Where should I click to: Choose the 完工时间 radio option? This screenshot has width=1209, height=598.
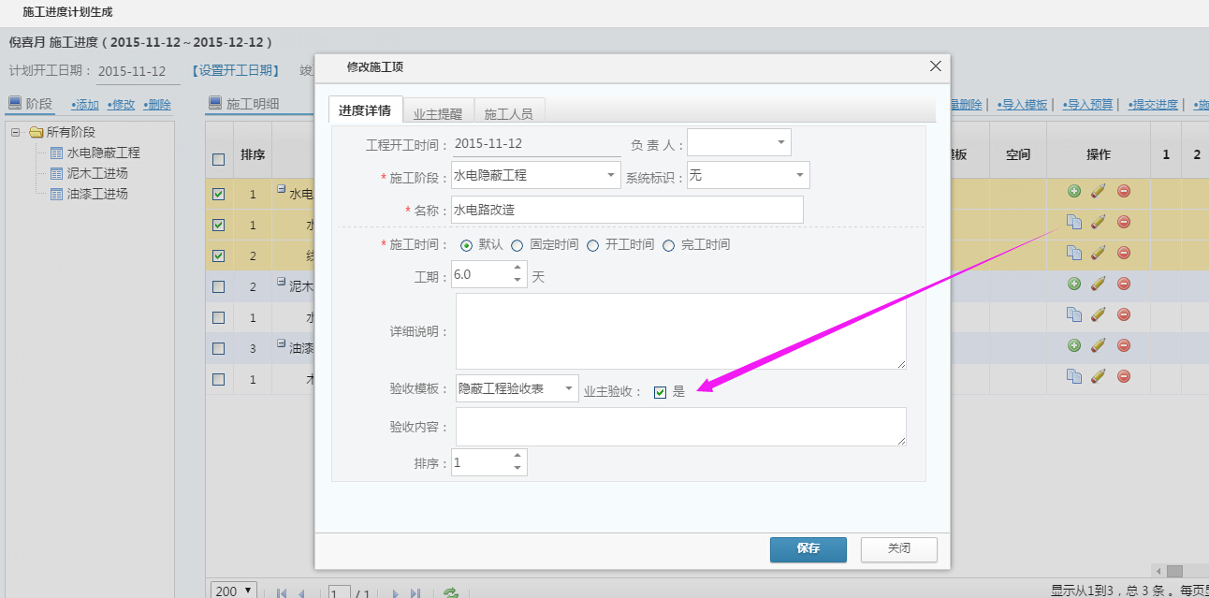(x=668, y=245)
